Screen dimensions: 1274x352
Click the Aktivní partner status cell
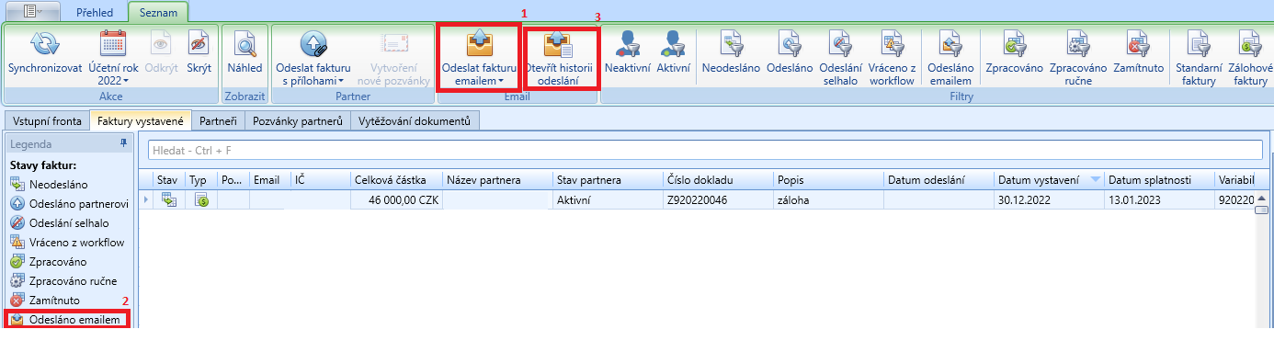(608, 199)
